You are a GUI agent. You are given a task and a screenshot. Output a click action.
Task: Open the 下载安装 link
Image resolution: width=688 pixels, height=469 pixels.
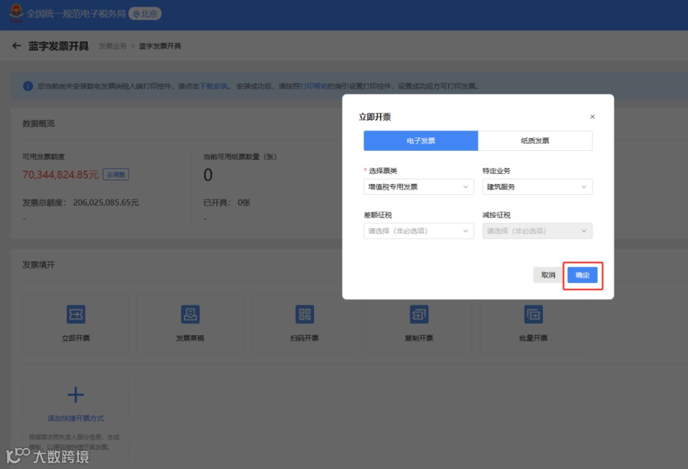(213, 86)
